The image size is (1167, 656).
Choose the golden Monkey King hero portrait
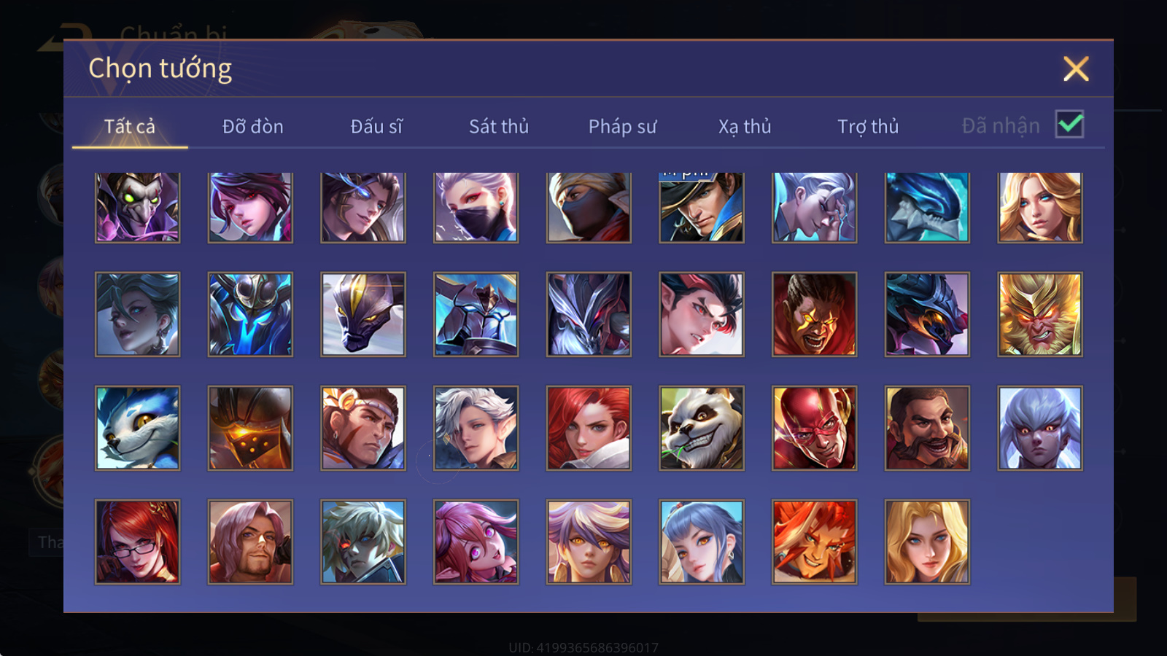click(x=1040, y=314)
